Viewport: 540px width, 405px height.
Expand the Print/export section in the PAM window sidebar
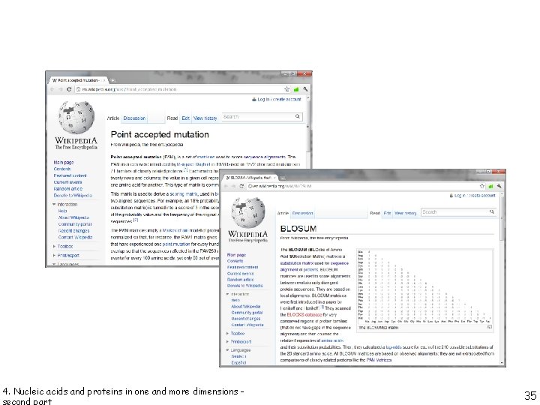coord(55,256)
